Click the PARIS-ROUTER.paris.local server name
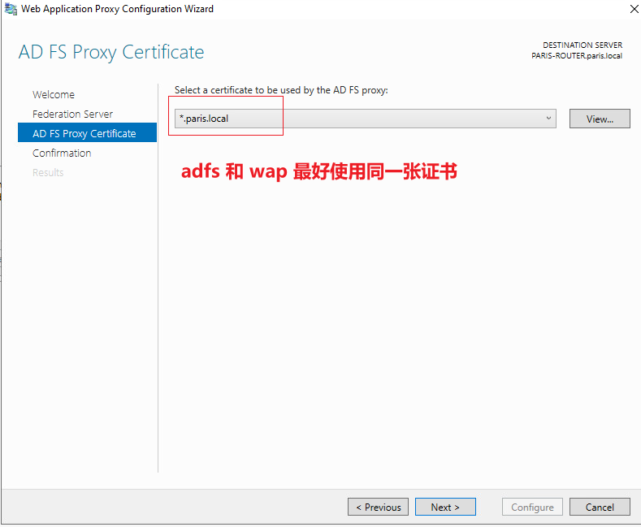 [577, 56]
